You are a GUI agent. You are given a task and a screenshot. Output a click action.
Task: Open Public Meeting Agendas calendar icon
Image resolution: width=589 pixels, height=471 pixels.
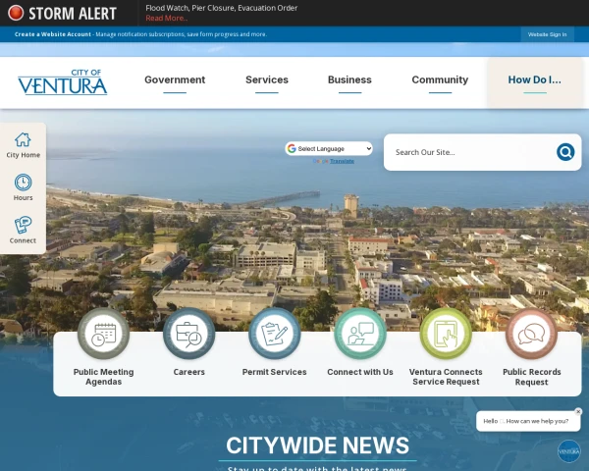(103, 334)
